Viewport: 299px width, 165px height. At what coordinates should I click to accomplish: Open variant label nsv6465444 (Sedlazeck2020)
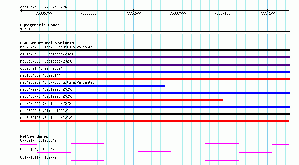tap(46, 104)
